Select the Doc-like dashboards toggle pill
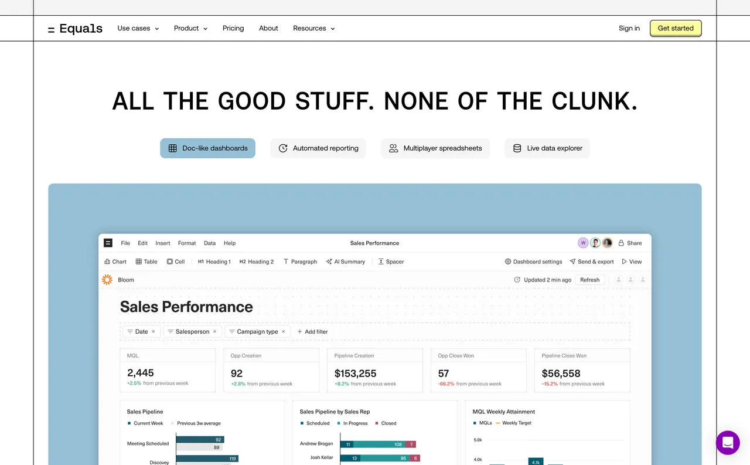Screen dimensions: 750x465 [x=207, y=148]
